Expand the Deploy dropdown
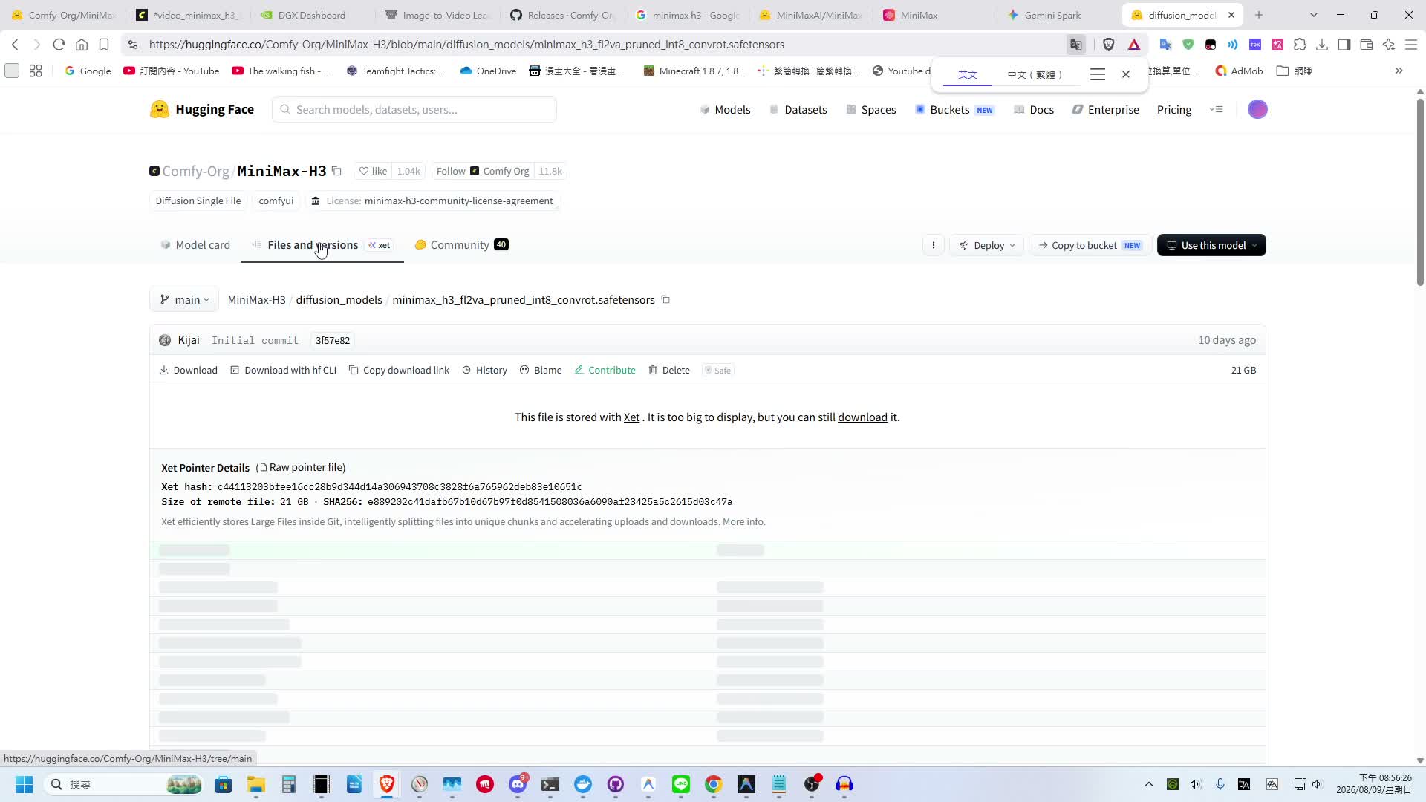This screenshot has height=802, width=1426. [x=986, y=245]
